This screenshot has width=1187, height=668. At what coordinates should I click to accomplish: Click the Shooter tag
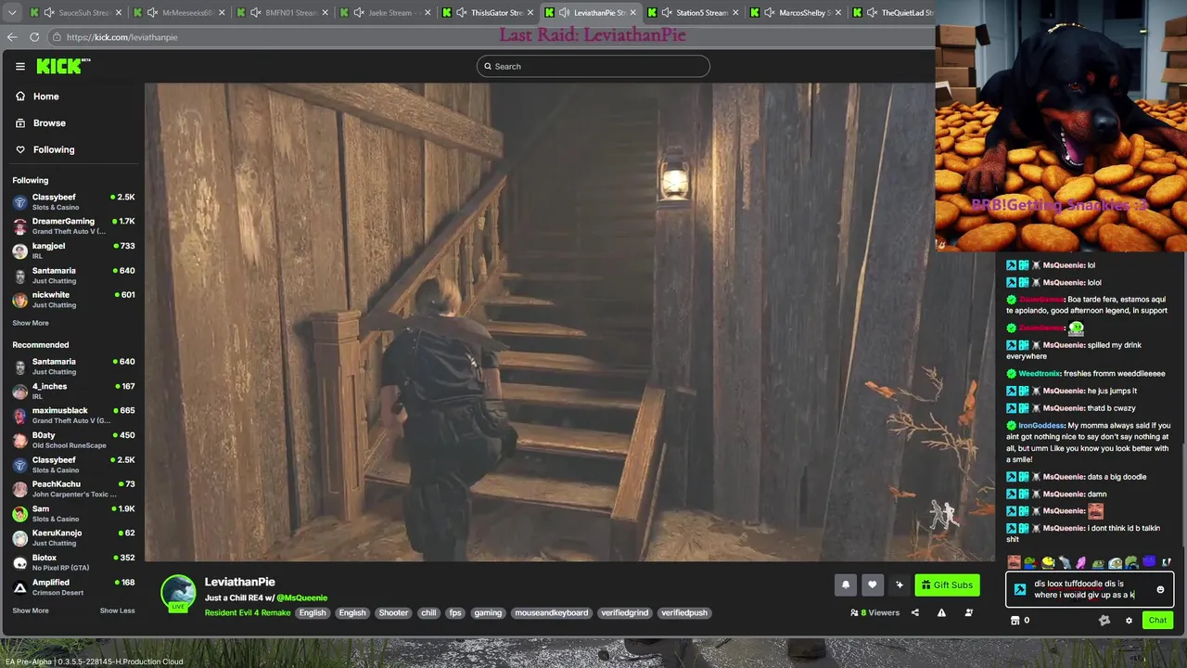[393, 612]
